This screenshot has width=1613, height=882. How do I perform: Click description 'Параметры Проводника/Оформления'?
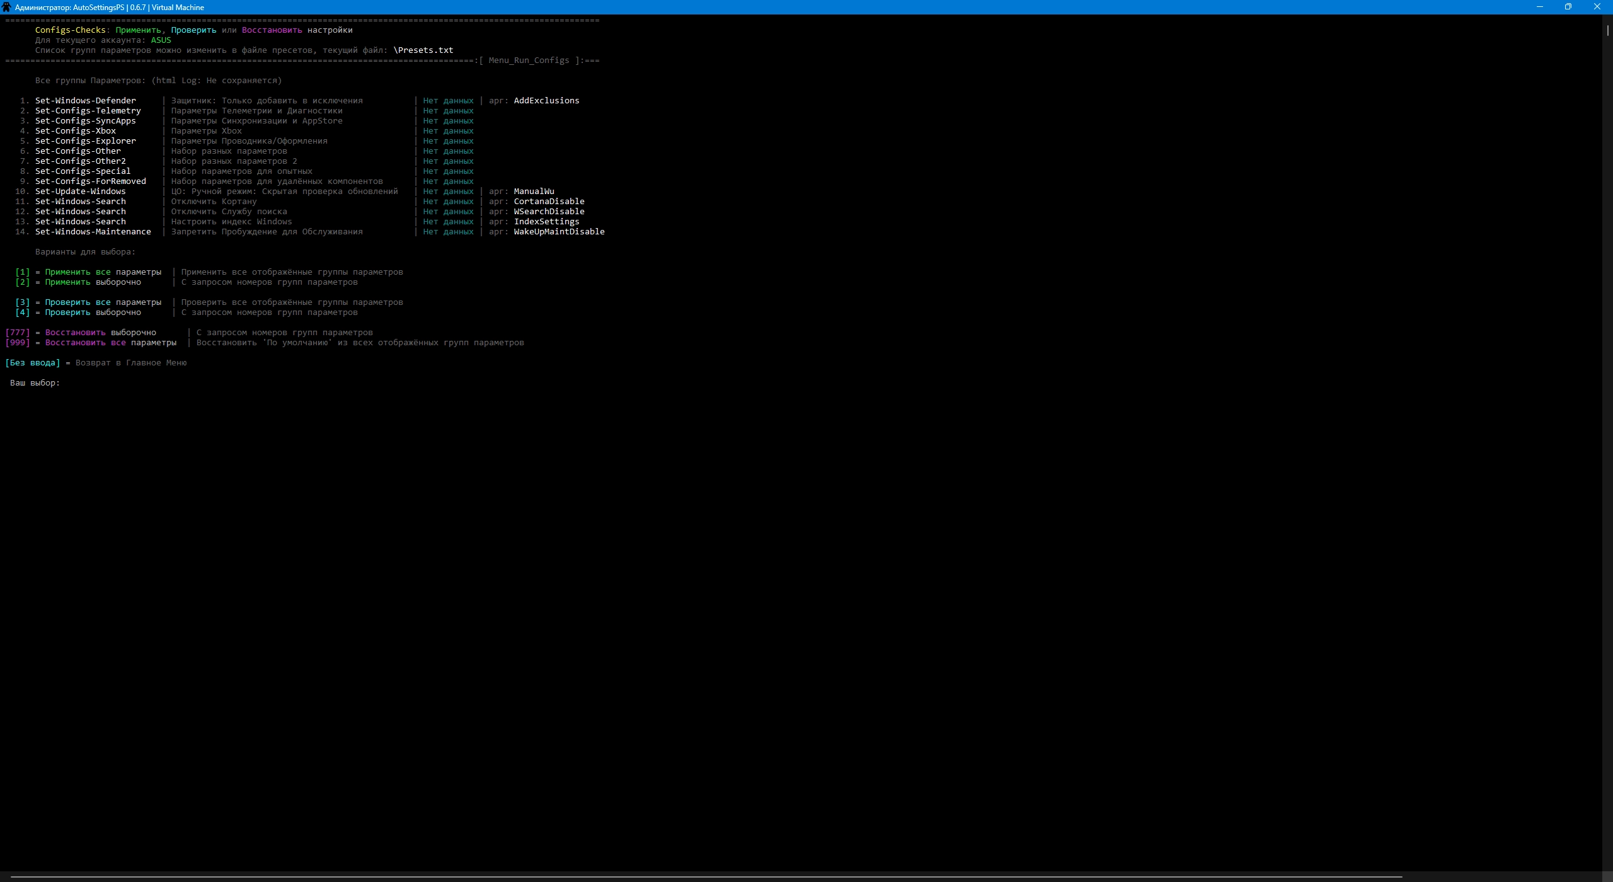coord(250,141)
